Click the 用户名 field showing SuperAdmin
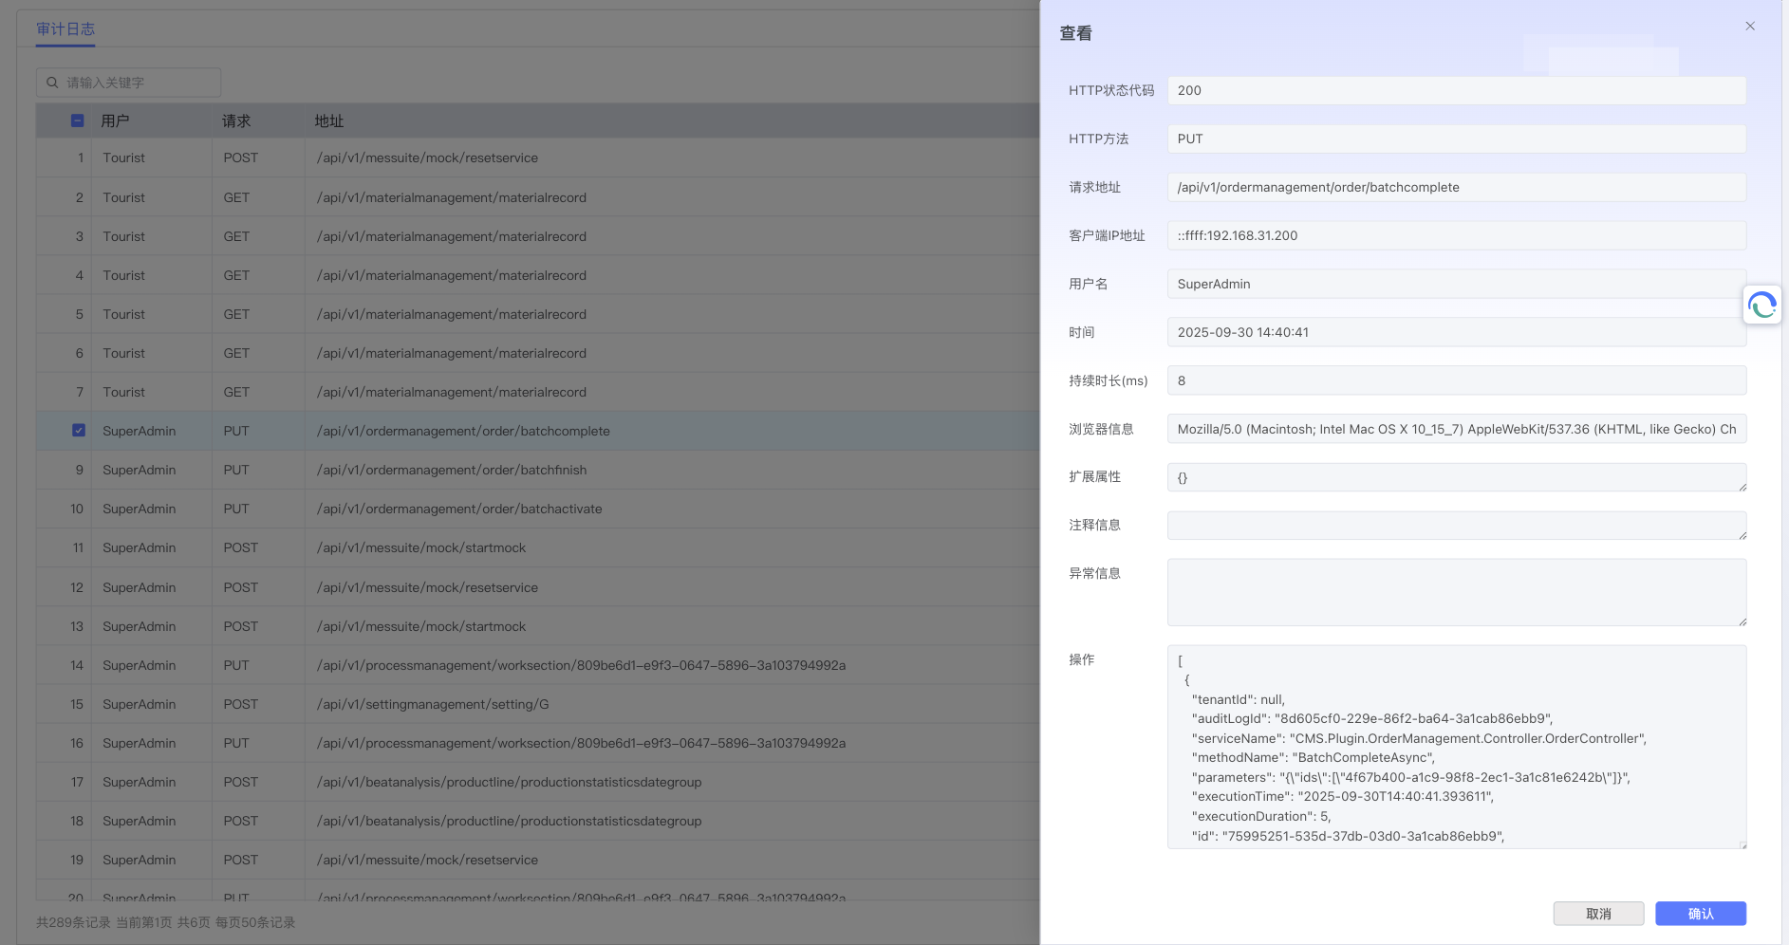Screen dimensions: 1789x945 [x=1456, y=285]
